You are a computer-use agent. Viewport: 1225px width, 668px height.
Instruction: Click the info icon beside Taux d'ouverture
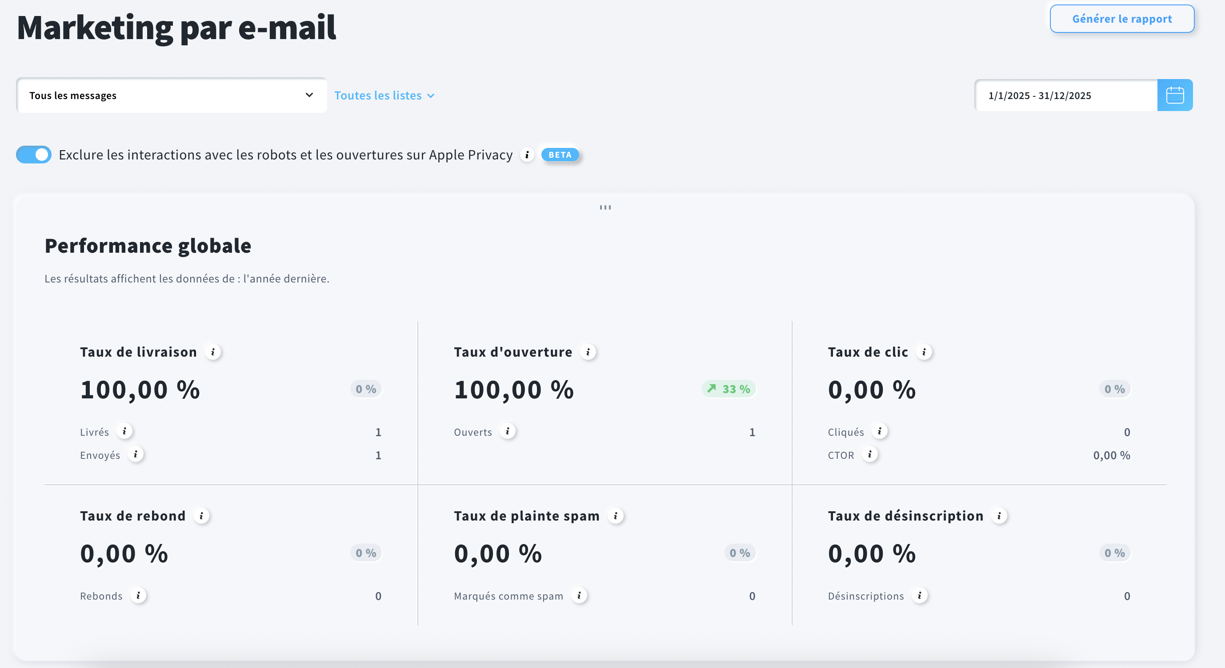tap(588, 352)
